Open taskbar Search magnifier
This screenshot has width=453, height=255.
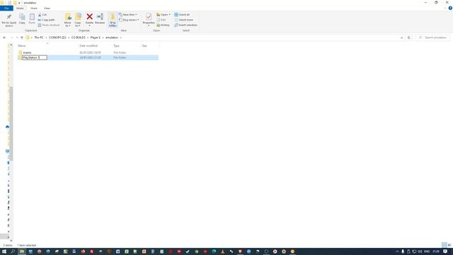pyautogui.click(x=13, y=251)
